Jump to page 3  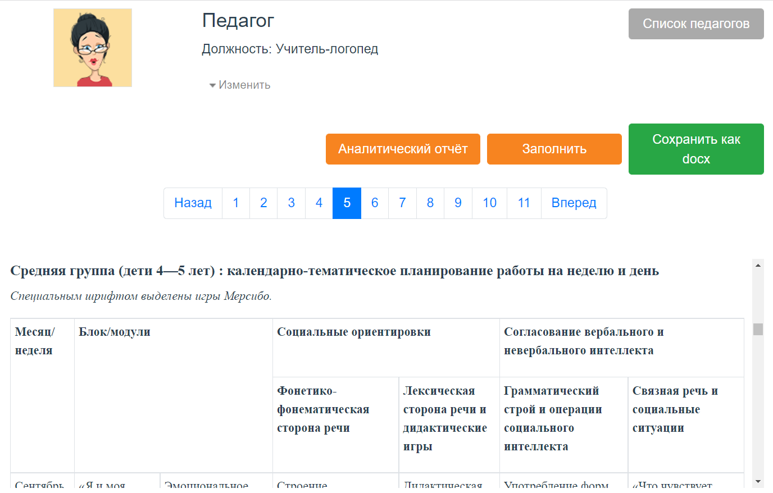coord(291,203)
